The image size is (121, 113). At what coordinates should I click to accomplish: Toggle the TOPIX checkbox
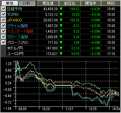pos(3,14)
